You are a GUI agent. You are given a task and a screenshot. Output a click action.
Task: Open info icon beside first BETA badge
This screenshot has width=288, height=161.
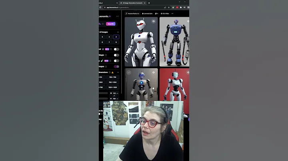coord(111,49)
